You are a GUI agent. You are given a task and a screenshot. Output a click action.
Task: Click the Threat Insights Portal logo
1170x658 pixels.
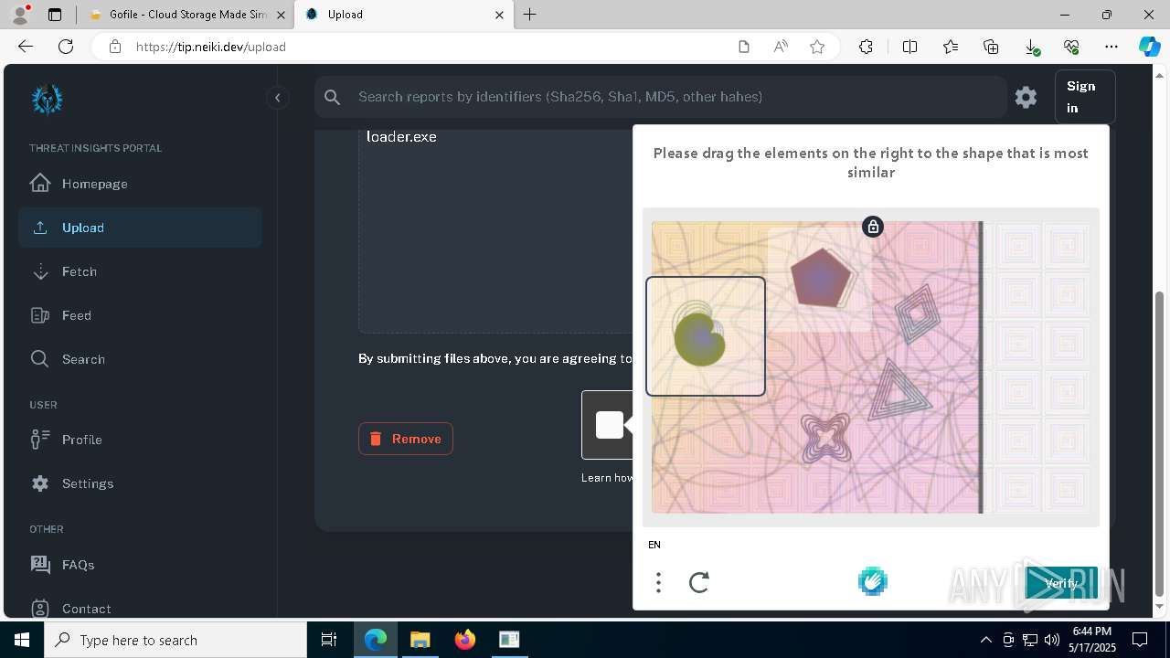[x=47, y=99]
